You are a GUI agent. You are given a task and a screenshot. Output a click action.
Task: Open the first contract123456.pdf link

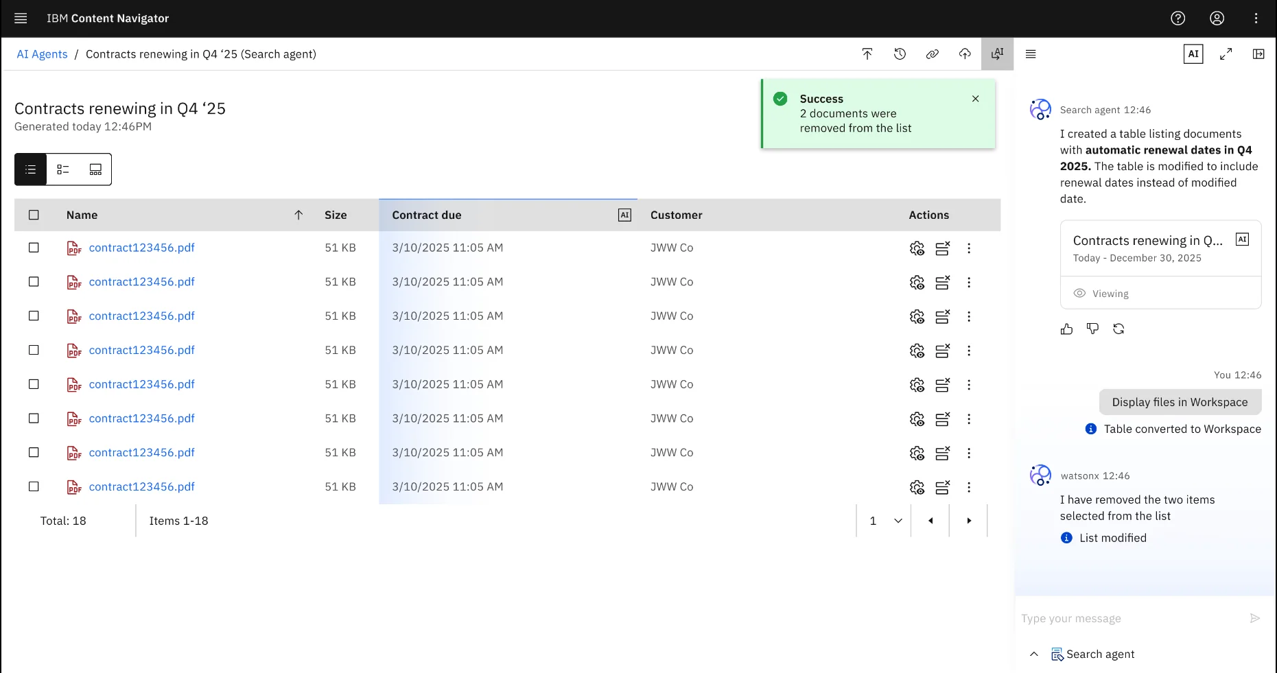(141, 248)
